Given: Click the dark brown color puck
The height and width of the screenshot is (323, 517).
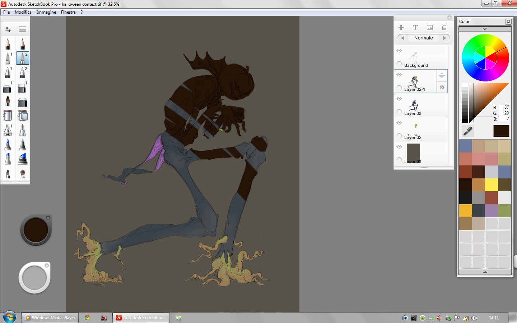Looking at the screenshot, I should click(x=36, y=230).
